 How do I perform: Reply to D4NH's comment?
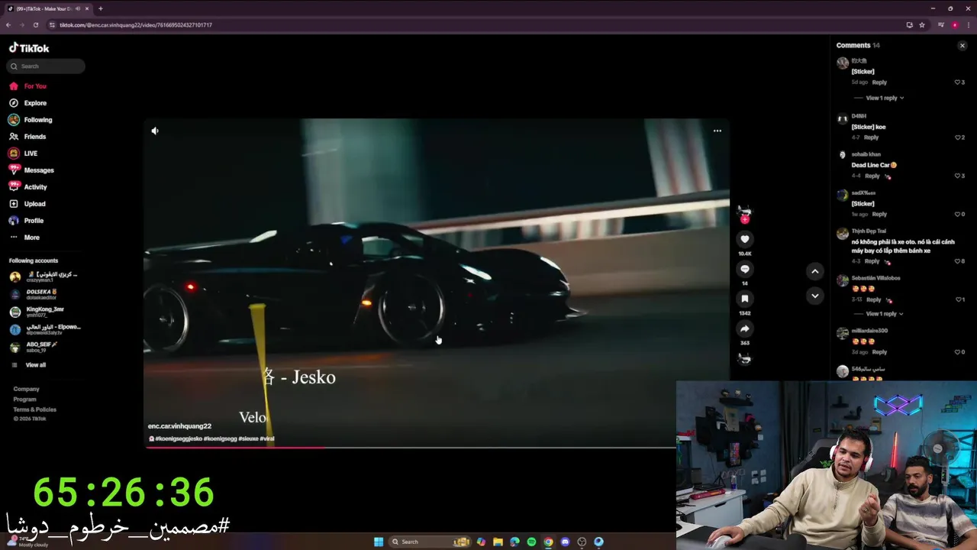[872, 137]
